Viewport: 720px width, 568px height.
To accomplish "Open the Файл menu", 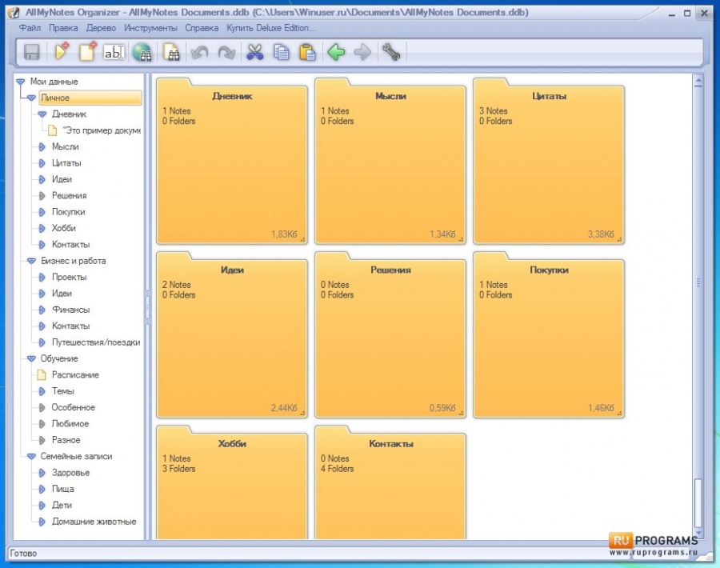I will [x=30, y=28].
